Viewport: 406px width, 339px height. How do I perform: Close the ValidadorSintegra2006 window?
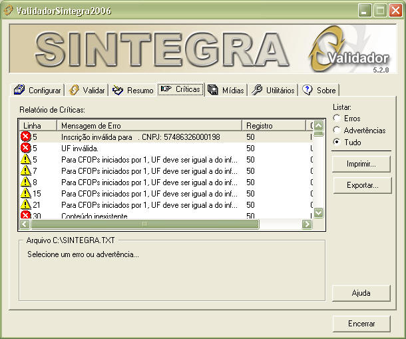(x=395, y=11)
